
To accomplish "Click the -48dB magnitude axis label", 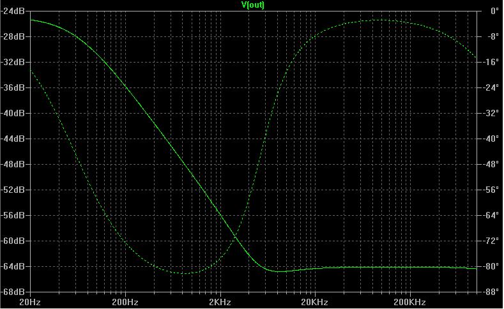I will click(x=13, y=164).
